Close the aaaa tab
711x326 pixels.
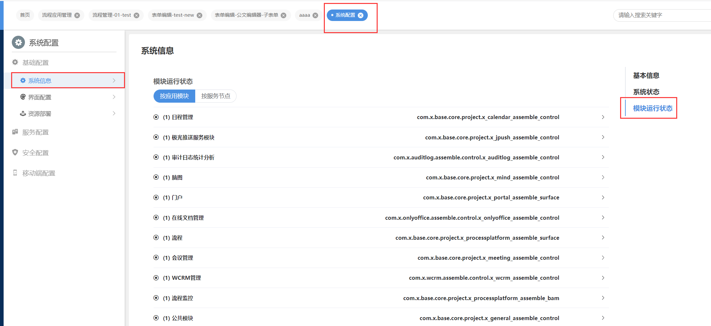click(315, 15)
